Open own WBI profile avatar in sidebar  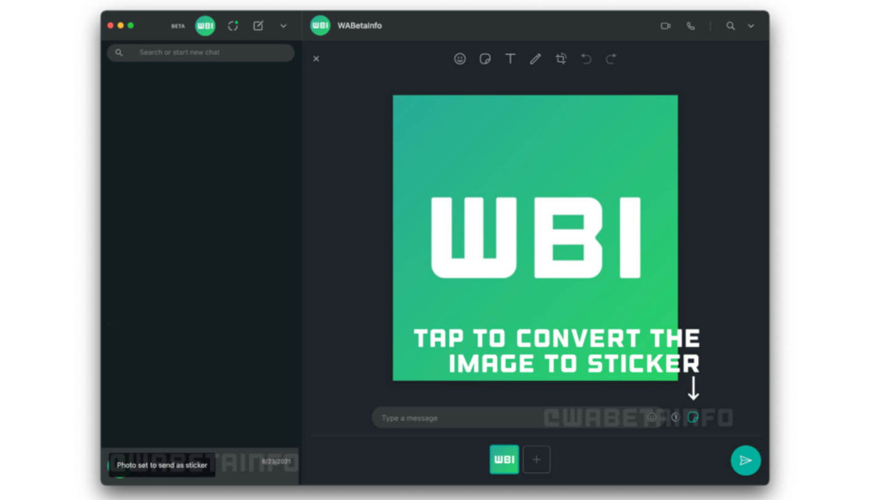(x=205, y=26)
